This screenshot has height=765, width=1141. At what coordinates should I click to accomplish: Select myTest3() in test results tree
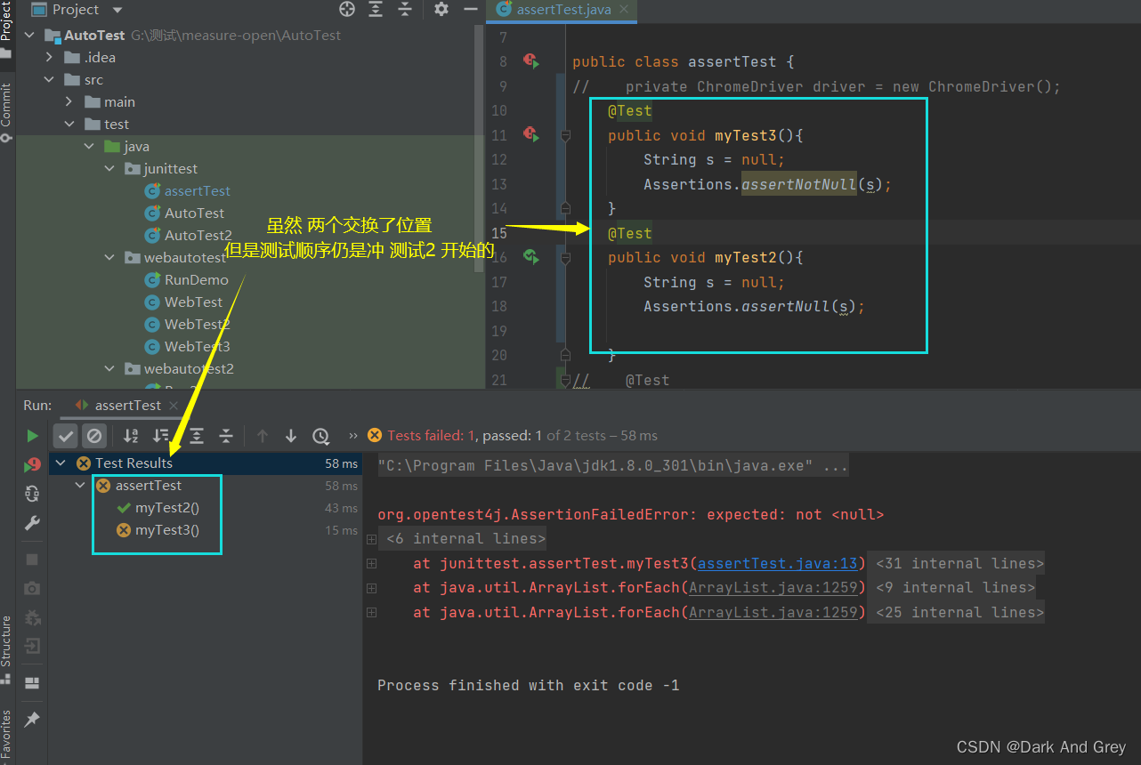(166, 530)
